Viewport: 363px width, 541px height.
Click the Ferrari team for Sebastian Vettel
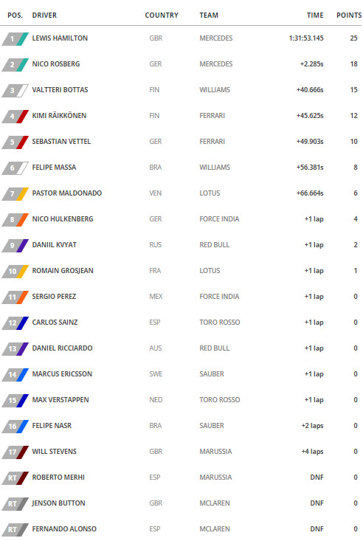click(x=212, y=142)
